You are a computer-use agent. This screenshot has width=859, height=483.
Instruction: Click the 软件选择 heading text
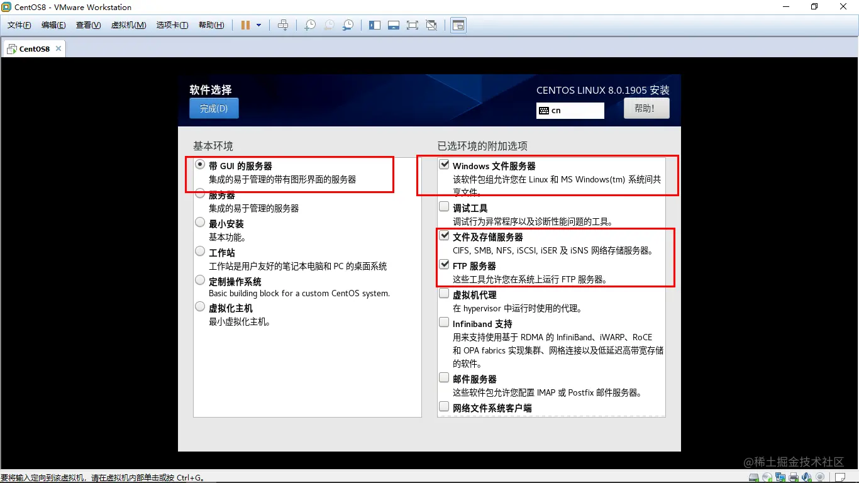pyautogui.click(x=211, y=90)
